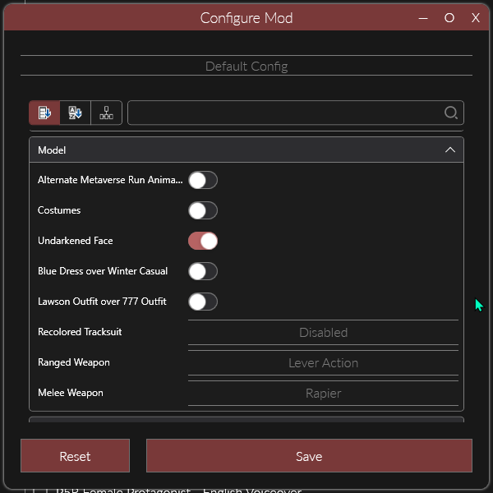The height and width of the screenshot is (493, 493).
Task: Enable Blue Dress over Winter Casual
Action: click(203, 271)
